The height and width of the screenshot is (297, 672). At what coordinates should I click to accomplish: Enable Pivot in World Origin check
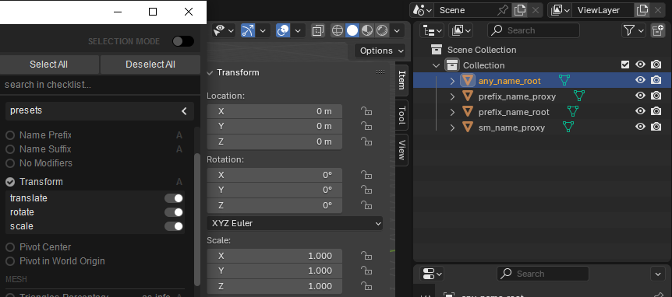pos(10,261)
